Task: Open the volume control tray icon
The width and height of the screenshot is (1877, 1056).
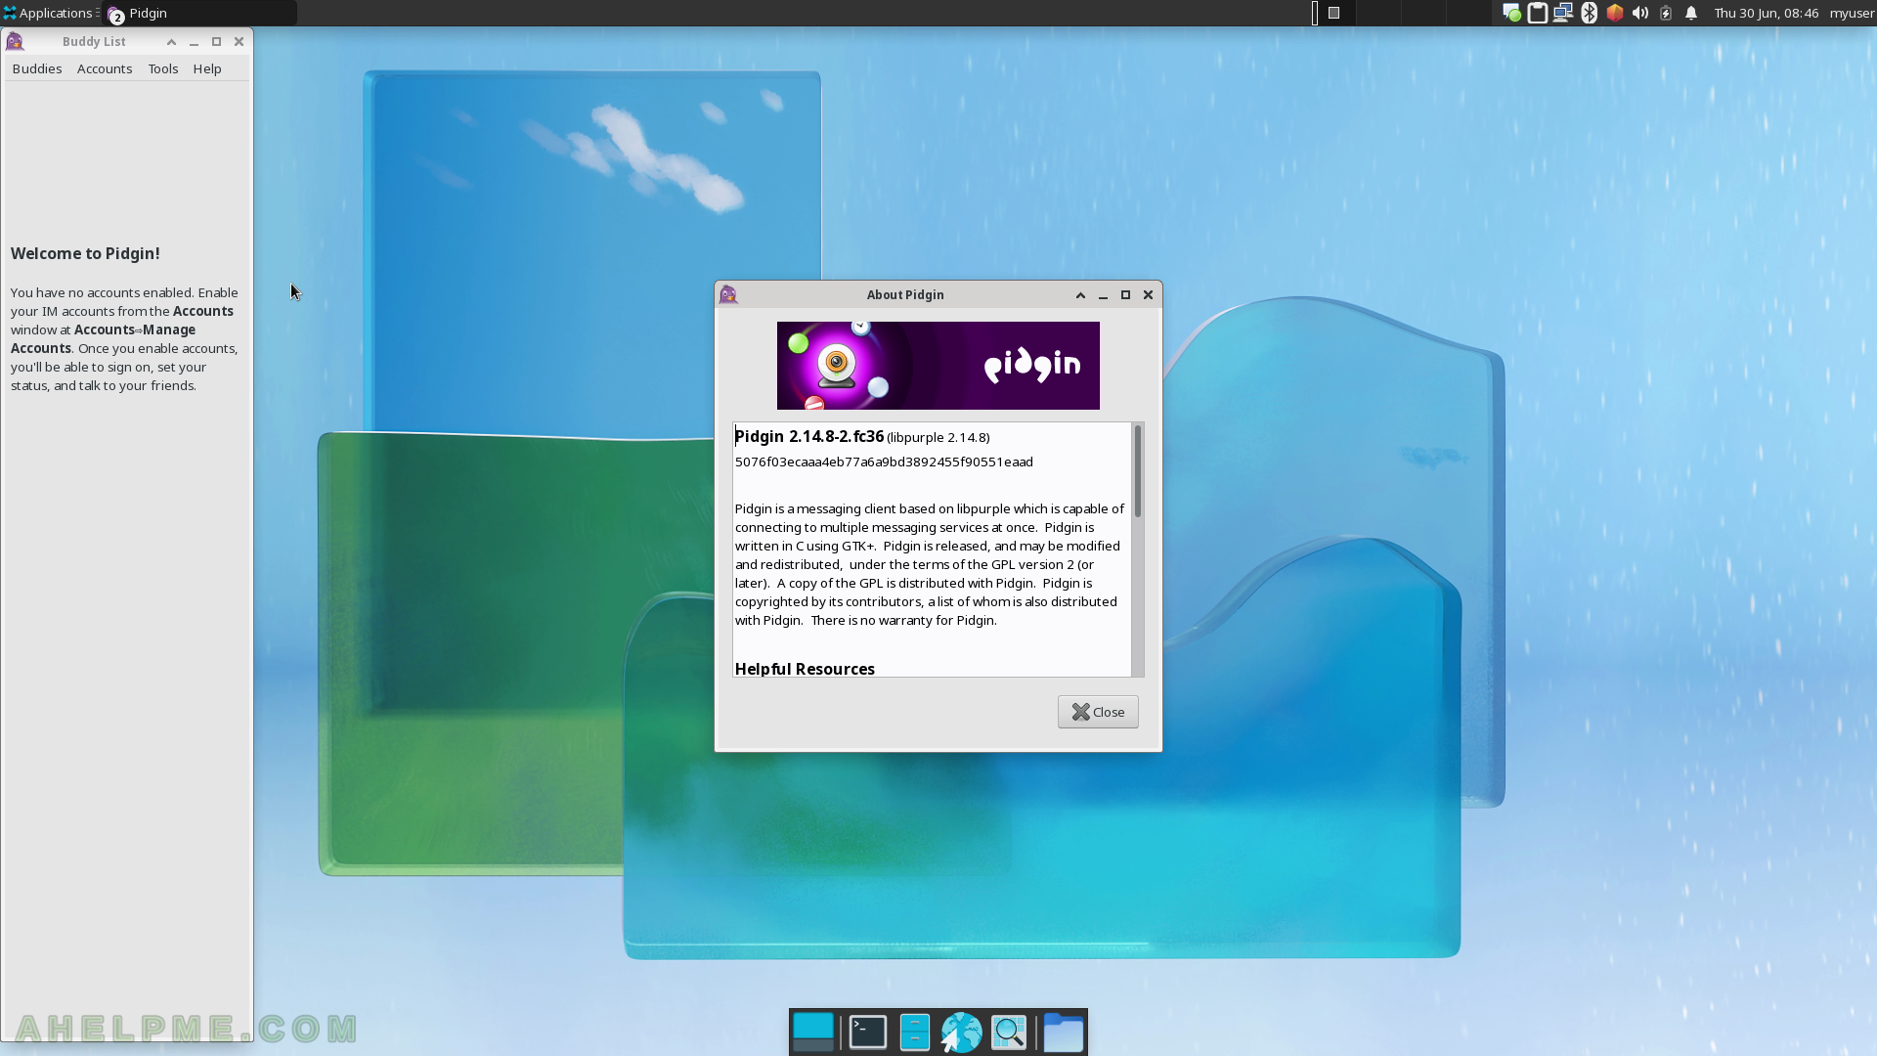Action: click(x=1640, y=13)
